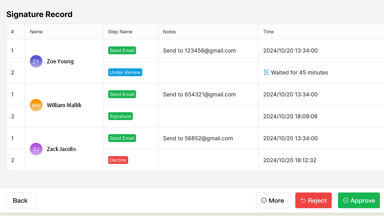Click the red Decline status tag
Image resolution: width=384 pixels, height=216 pixels.
(118, 160)
